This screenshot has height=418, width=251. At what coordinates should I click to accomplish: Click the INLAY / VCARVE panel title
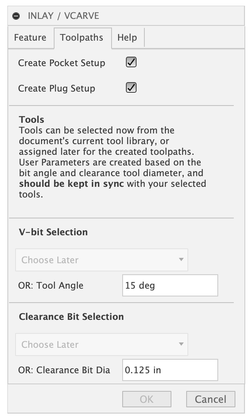(63, 16)
